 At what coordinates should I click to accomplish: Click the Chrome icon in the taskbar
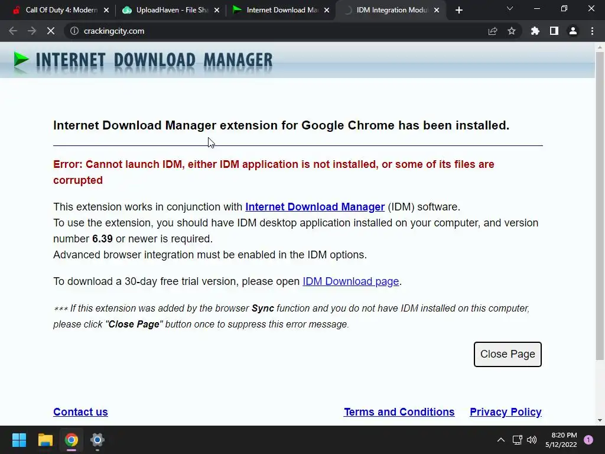pos(71,440)
